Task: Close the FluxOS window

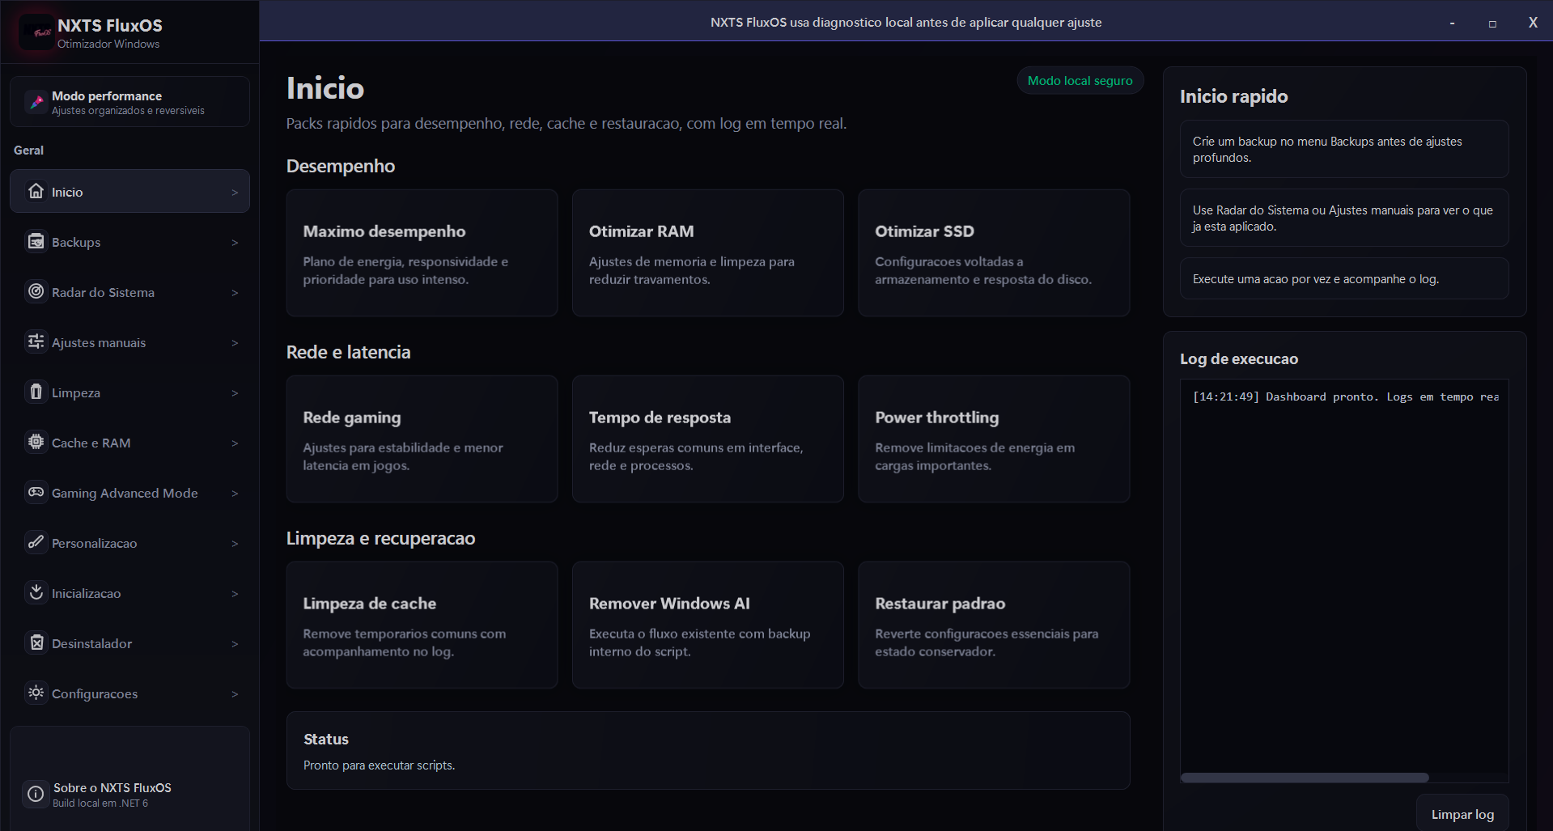Action: pos(1533,23)
